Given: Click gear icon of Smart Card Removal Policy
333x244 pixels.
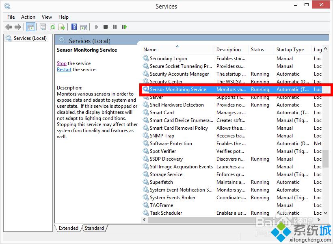Looking at the screenshot, I should pos(146,128).
